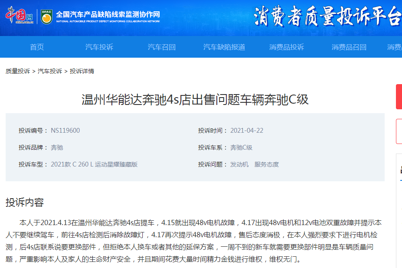The height and width of the screenshot is (268, 402).
Task: Select complaint date 2021-04-22
Action: pyautogui.click(x=247, y=131)
